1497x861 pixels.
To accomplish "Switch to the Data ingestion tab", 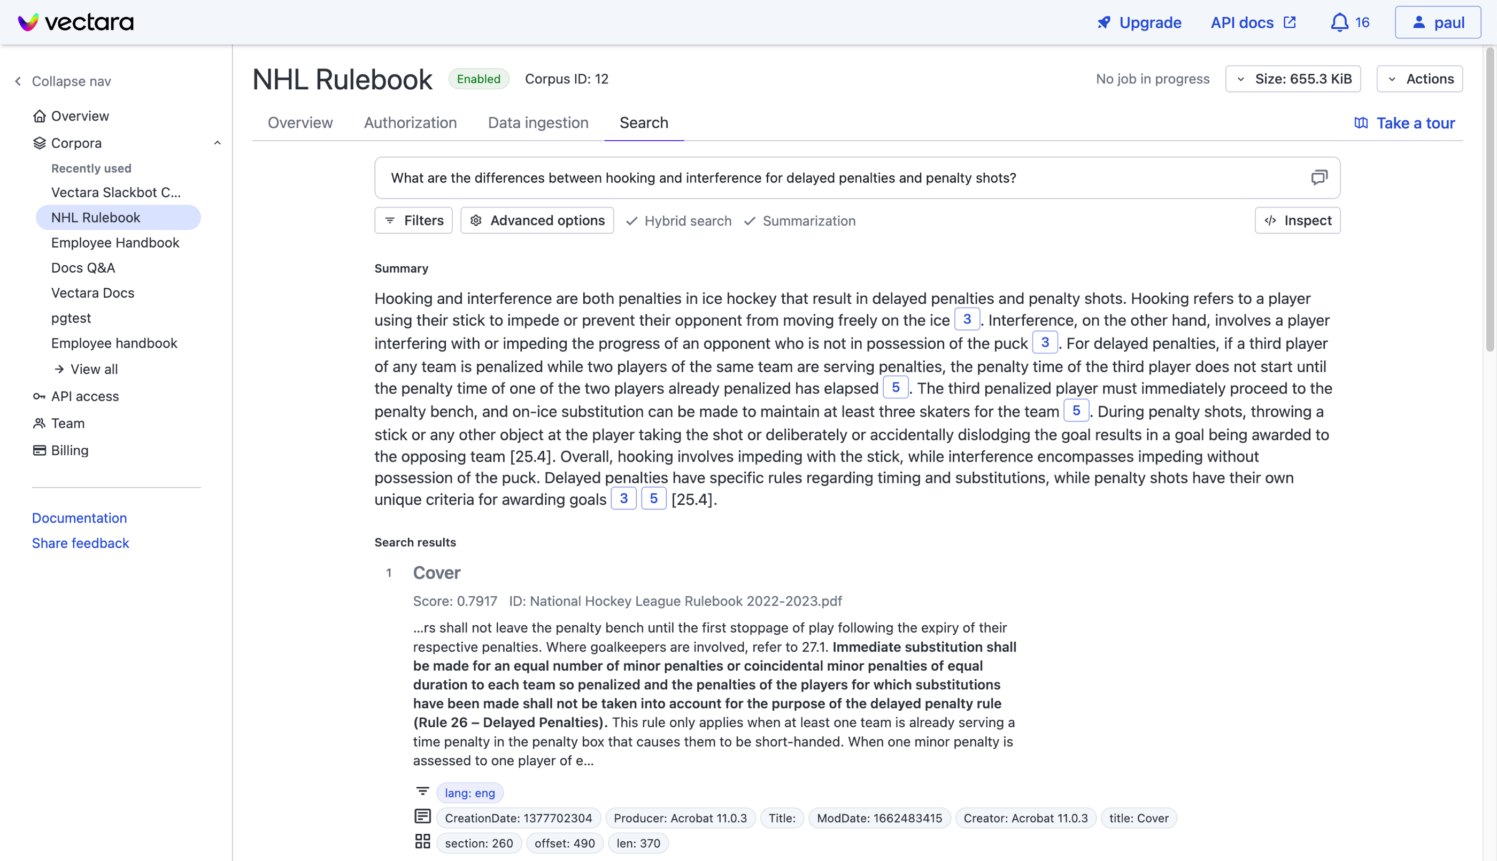I will 538,122.
